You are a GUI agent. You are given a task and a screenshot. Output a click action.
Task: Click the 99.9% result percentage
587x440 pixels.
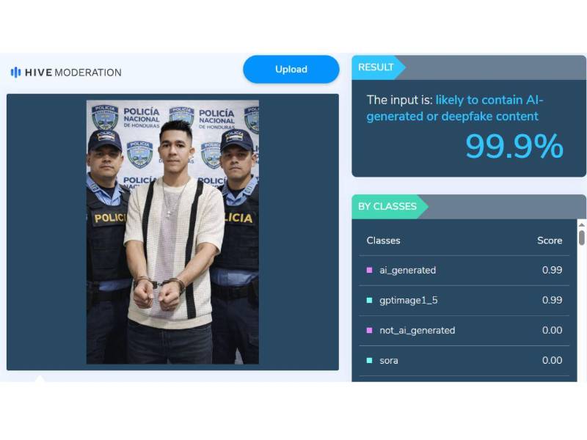point(514,146)
